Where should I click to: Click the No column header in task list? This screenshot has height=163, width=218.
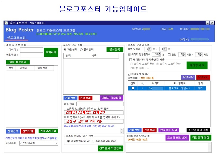point(142,83)
